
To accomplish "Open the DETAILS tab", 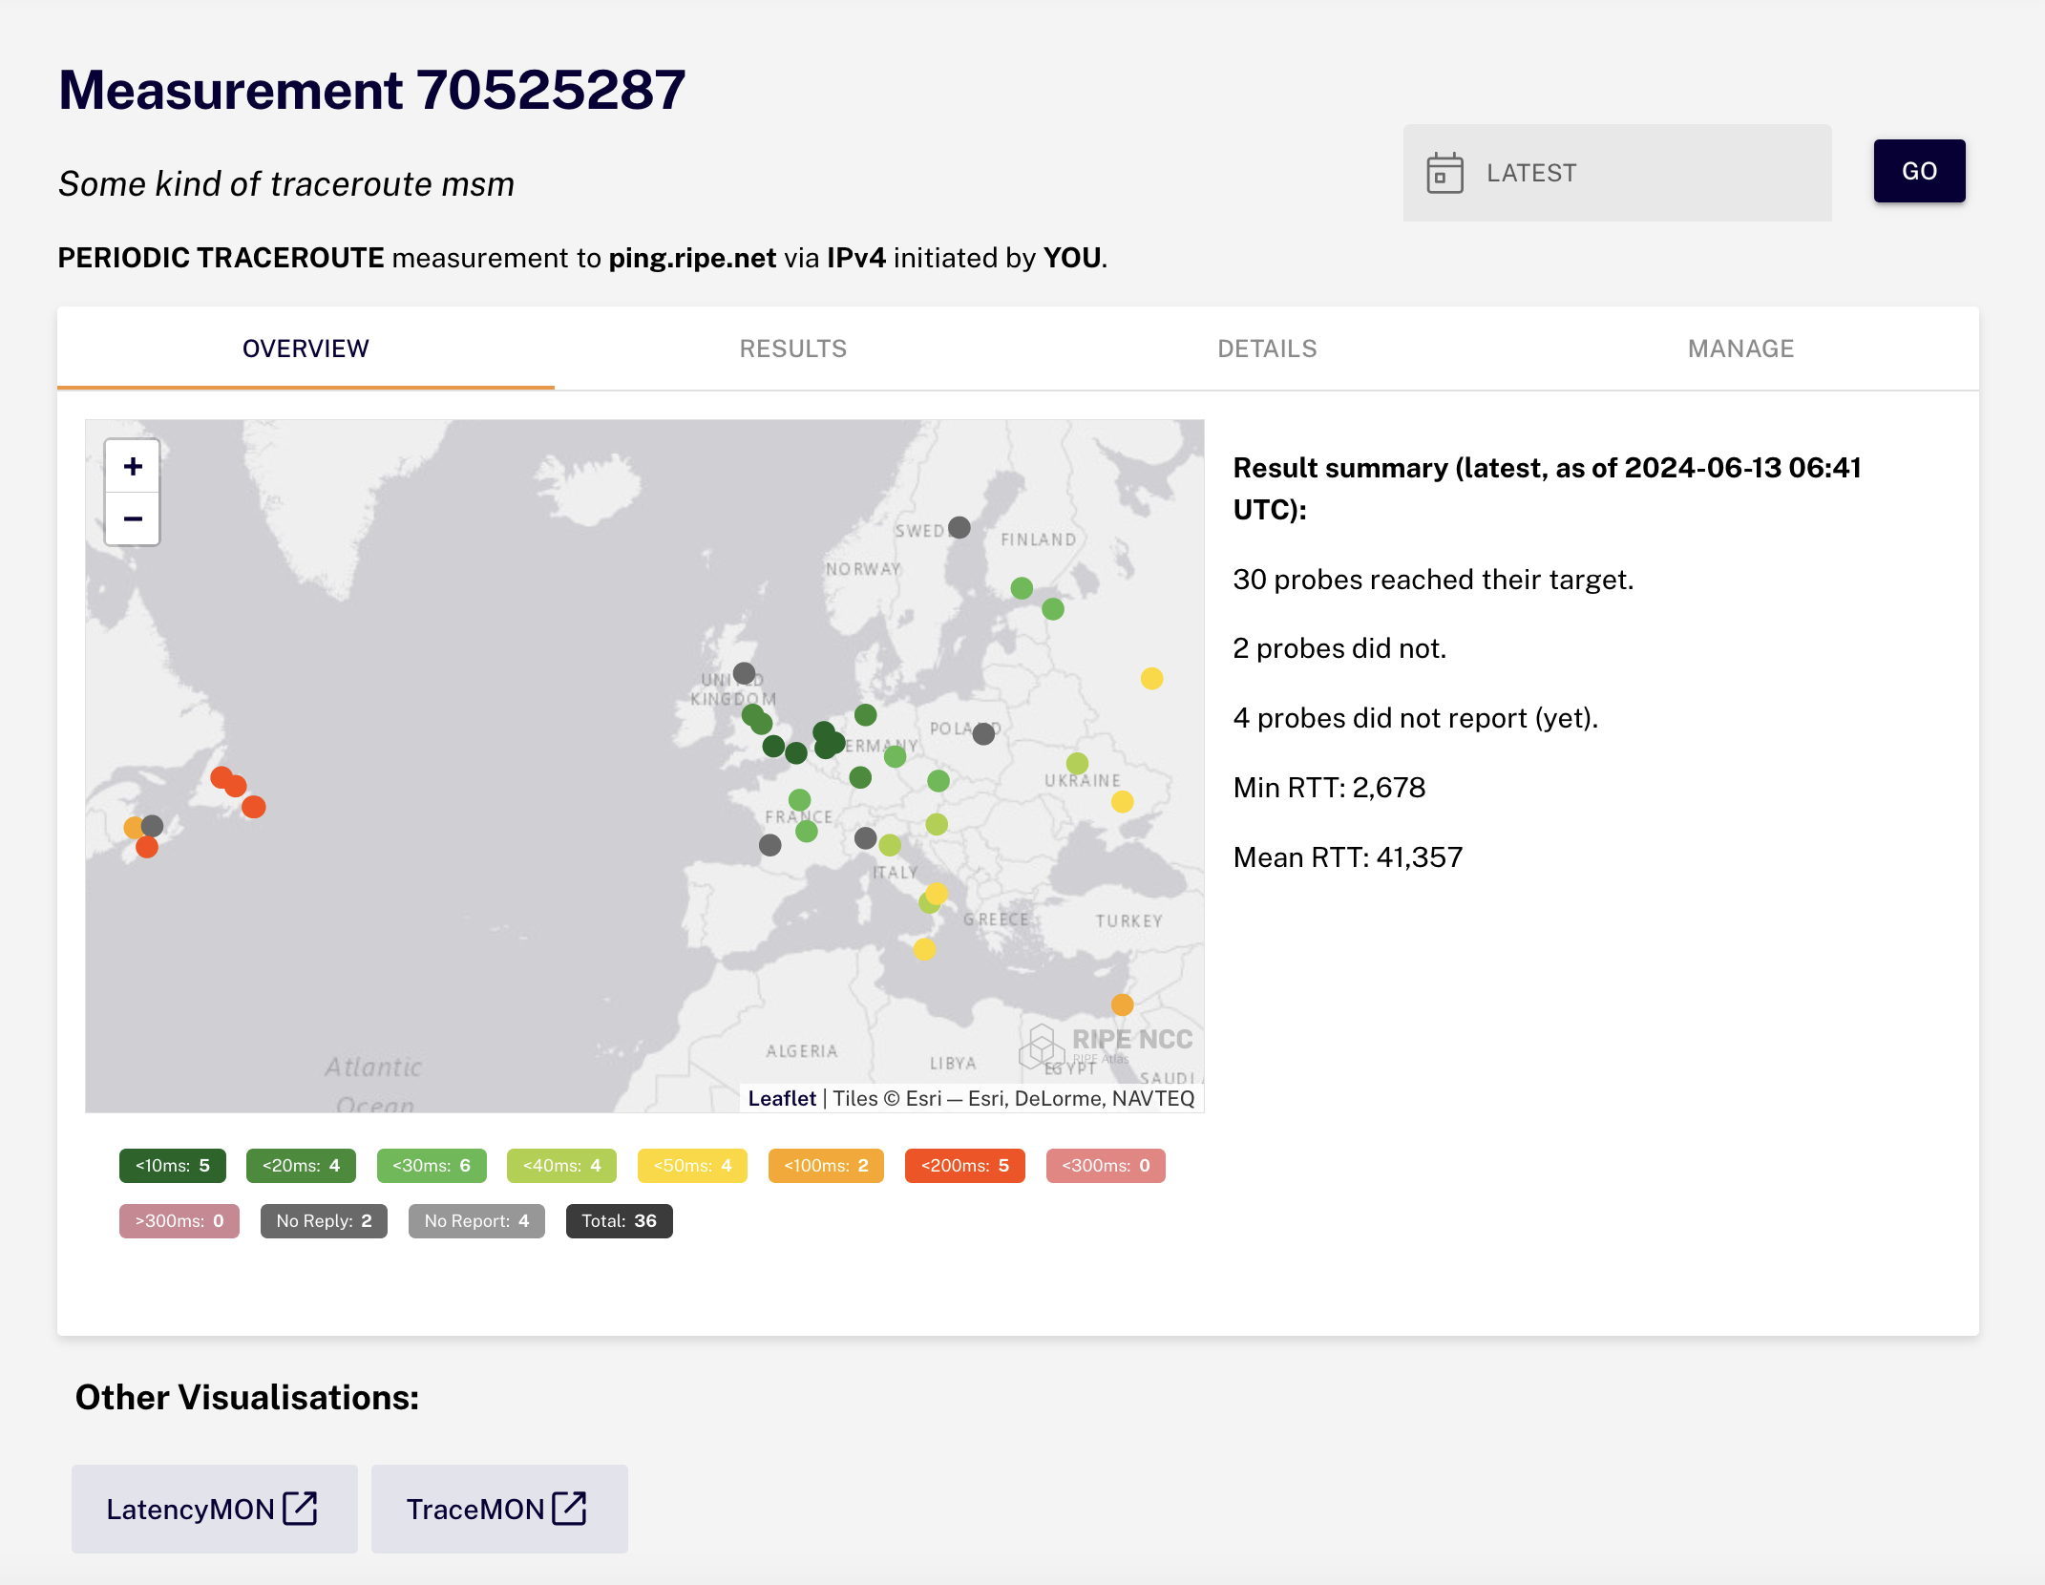I will (1267, 349).
